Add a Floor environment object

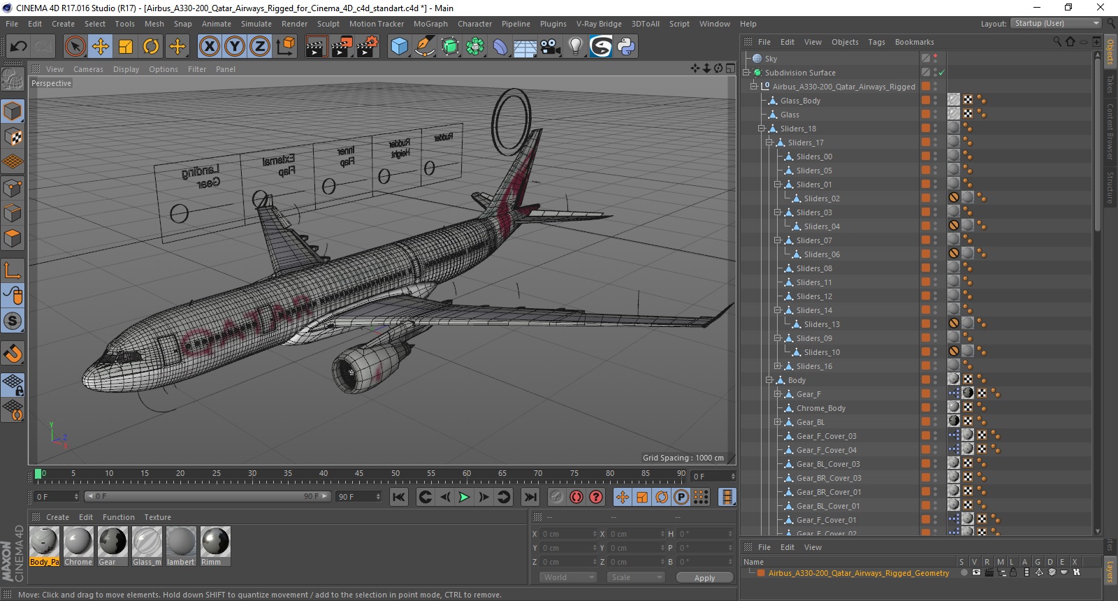(525, 47)
